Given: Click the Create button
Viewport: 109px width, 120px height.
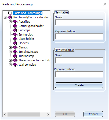Looking at the screenshot, I should tap(79, 85).
